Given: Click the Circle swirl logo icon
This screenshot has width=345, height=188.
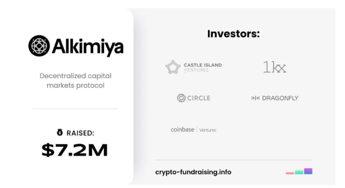Looking at the screenshot, I should pyautogui.click(x=181, y=98).
